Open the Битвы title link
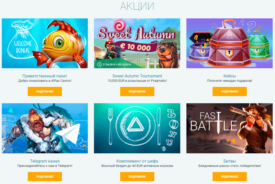The height and width of the screenshot is (184, 275). click(x=230, y=161)
